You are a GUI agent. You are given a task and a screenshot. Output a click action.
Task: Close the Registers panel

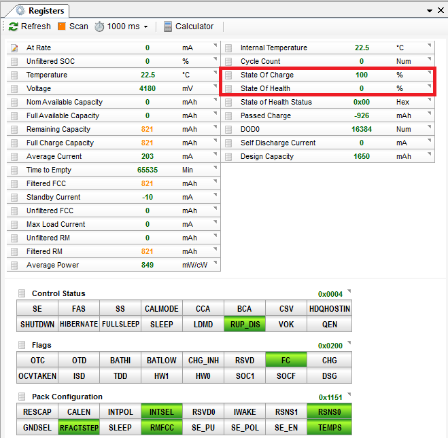point(441,11)
